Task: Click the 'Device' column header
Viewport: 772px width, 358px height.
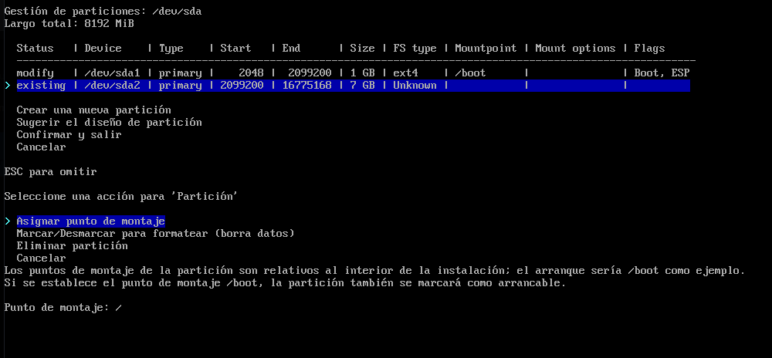Action: (103, 48)
